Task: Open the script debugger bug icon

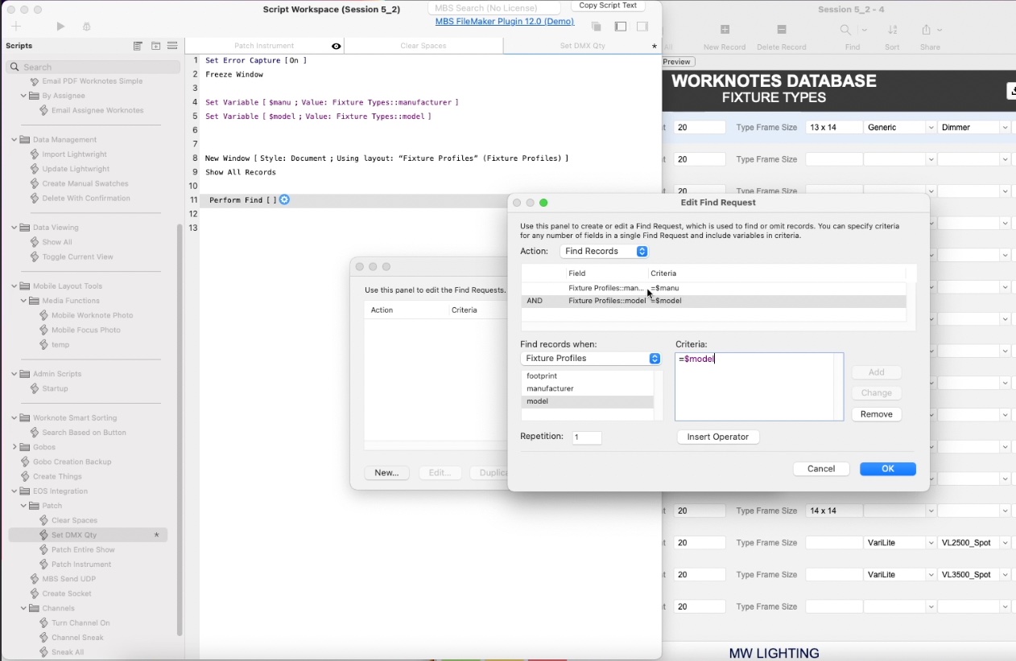Action: 87,27
